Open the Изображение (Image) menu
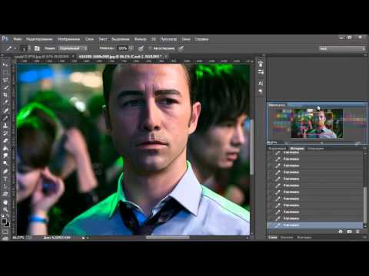The height and width of the screenshot is (276, 369). click(x=68, y=39)
